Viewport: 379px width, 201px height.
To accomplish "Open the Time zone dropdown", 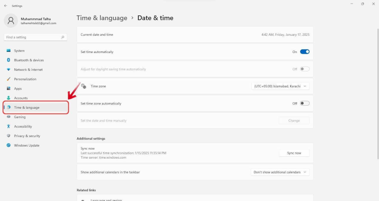I will click(x=280, y=86).
